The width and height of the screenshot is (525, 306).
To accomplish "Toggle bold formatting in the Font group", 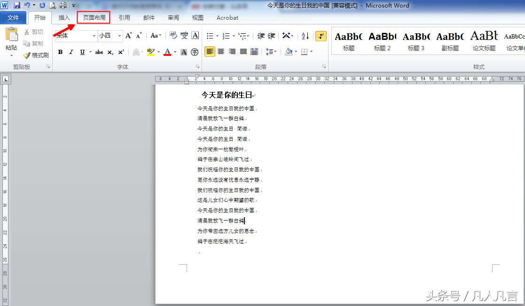I will [60, 52].
